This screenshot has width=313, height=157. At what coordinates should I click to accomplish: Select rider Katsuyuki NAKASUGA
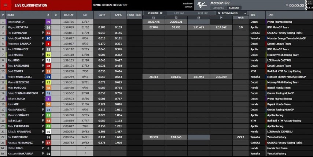click(21, 154)
